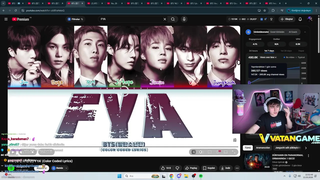Open the vidIQ list icon in header

coord(265,19)
